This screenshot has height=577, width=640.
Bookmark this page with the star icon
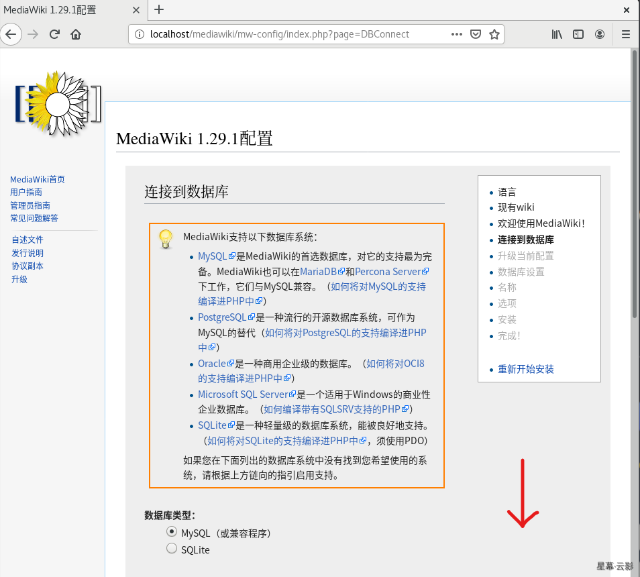tap(494, 34)
